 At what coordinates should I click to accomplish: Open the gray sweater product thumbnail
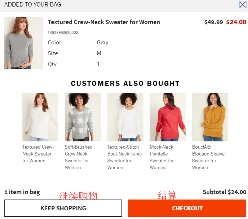tap(23, 43)
